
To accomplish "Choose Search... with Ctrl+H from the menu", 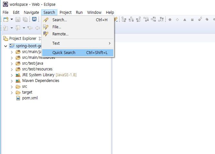I will coord(78,20).
